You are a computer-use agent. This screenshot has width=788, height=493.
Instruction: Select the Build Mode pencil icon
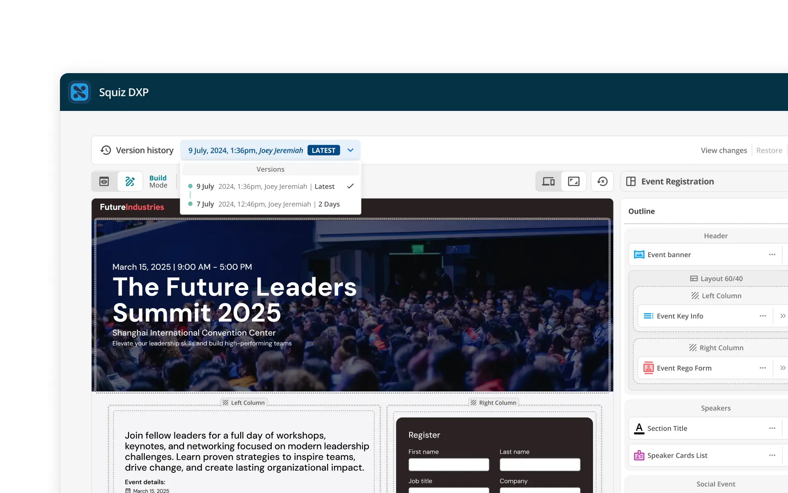130,181
